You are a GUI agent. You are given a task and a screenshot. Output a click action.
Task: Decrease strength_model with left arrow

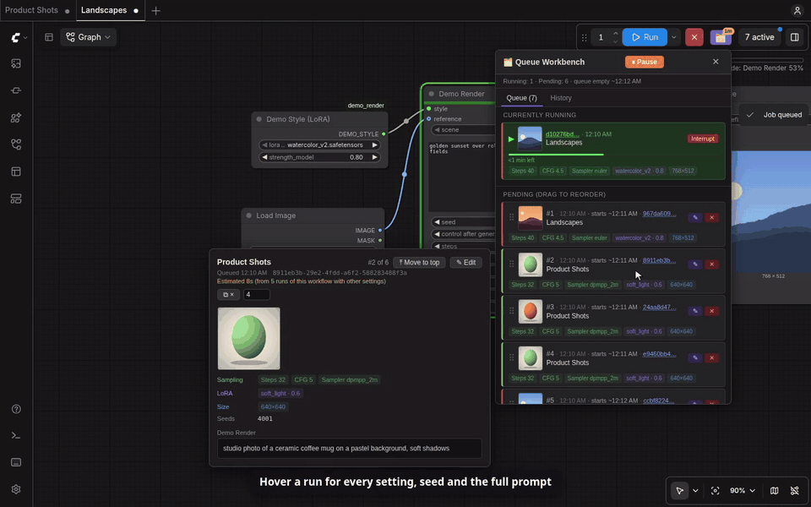coord(264,157)
